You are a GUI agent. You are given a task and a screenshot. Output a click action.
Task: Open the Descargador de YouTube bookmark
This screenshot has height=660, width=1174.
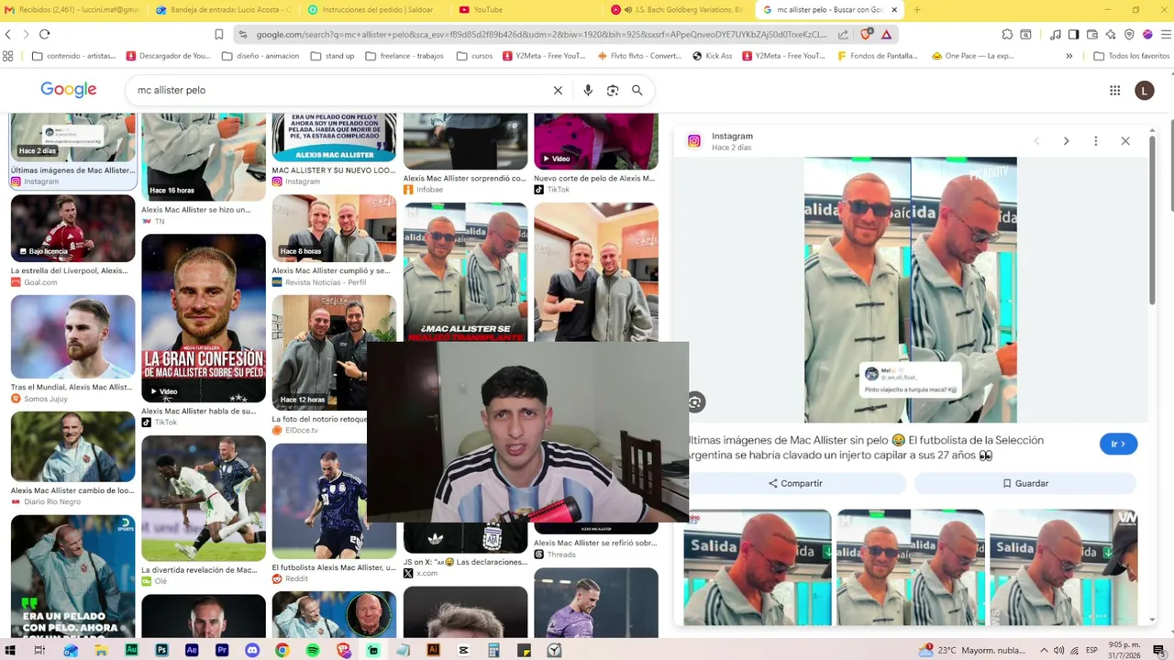[x=169, y=56]
